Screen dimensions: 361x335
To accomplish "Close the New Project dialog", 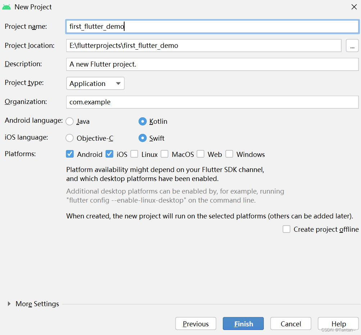I will pos(354,7).
